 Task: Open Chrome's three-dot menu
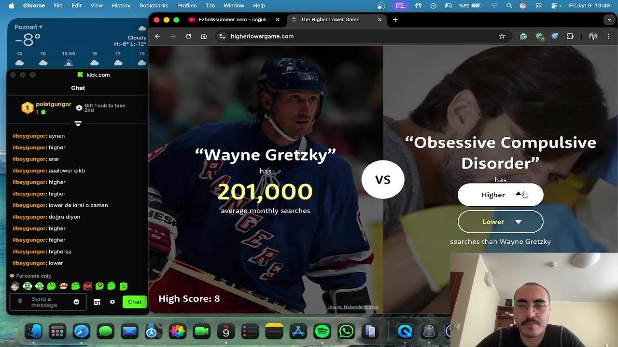608,36
